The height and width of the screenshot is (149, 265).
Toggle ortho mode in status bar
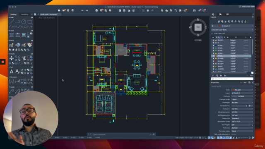pyautogui.click(x=206, y=138)
